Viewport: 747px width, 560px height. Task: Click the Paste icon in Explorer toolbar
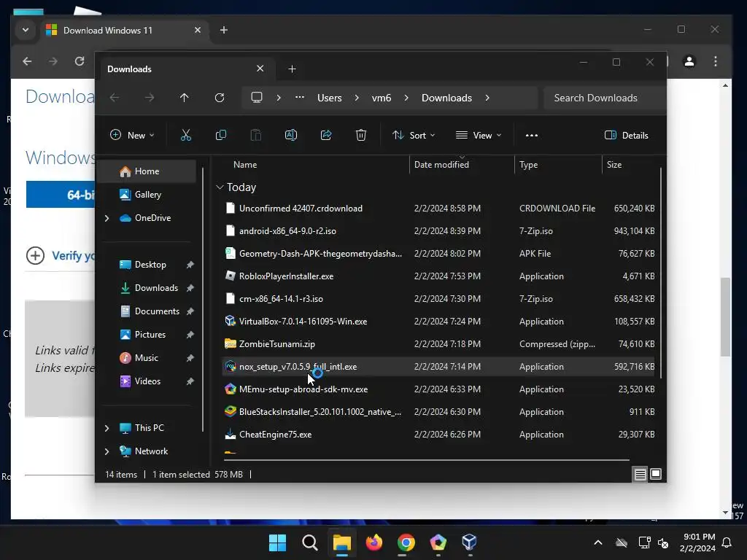[256, 135]
